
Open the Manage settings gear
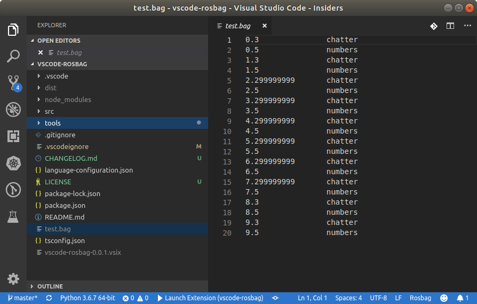(13, 279)
